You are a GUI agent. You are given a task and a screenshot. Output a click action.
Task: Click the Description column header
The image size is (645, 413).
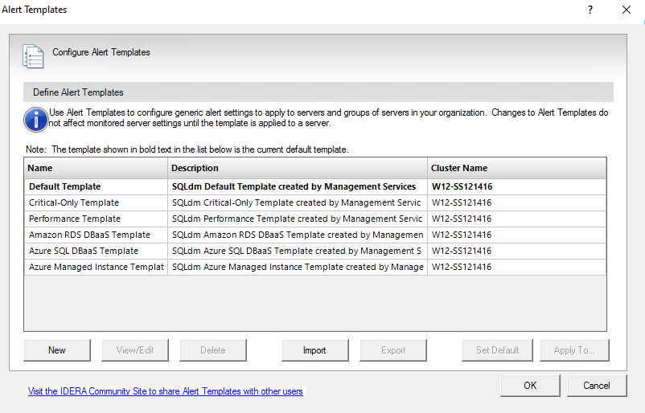pyautogui.click(x=298, y=168)
